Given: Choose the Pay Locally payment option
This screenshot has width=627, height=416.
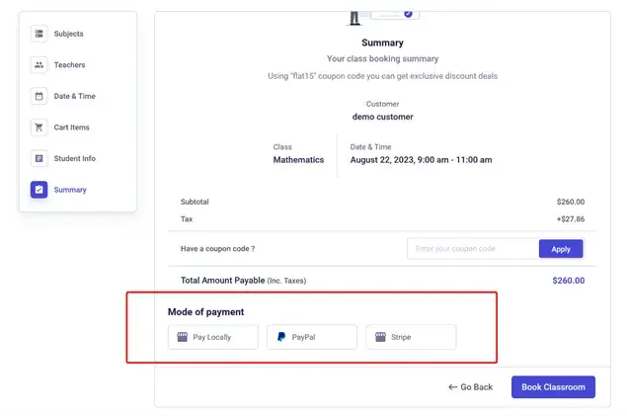Looking at the screenshot, I should coord(213,337).
